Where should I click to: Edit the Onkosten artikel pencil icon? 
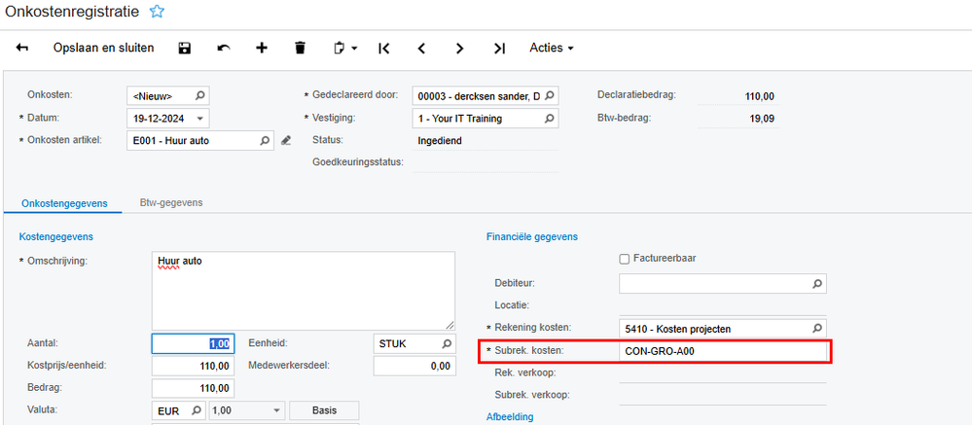286,141
